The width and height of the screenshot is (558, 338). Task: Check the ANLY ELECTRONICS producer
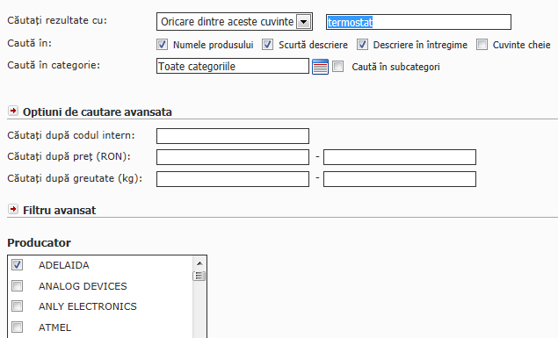tap(17, 306)
